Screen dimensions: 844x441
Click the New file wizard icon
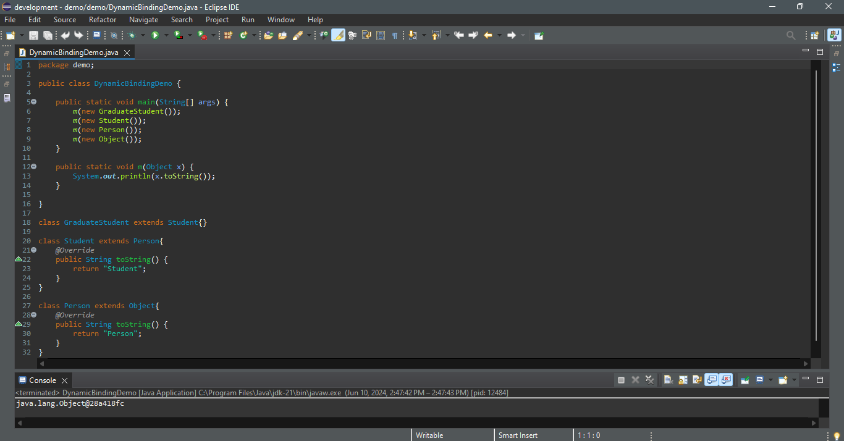pos(11,36)
